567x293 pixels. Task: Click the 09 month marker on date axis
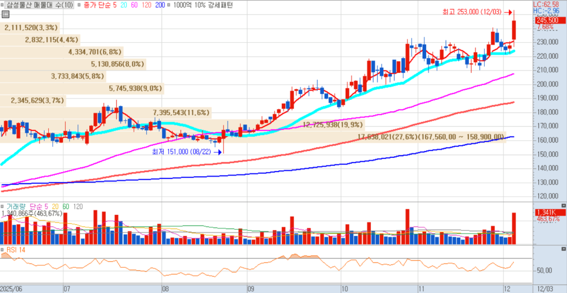coord(251,289)
